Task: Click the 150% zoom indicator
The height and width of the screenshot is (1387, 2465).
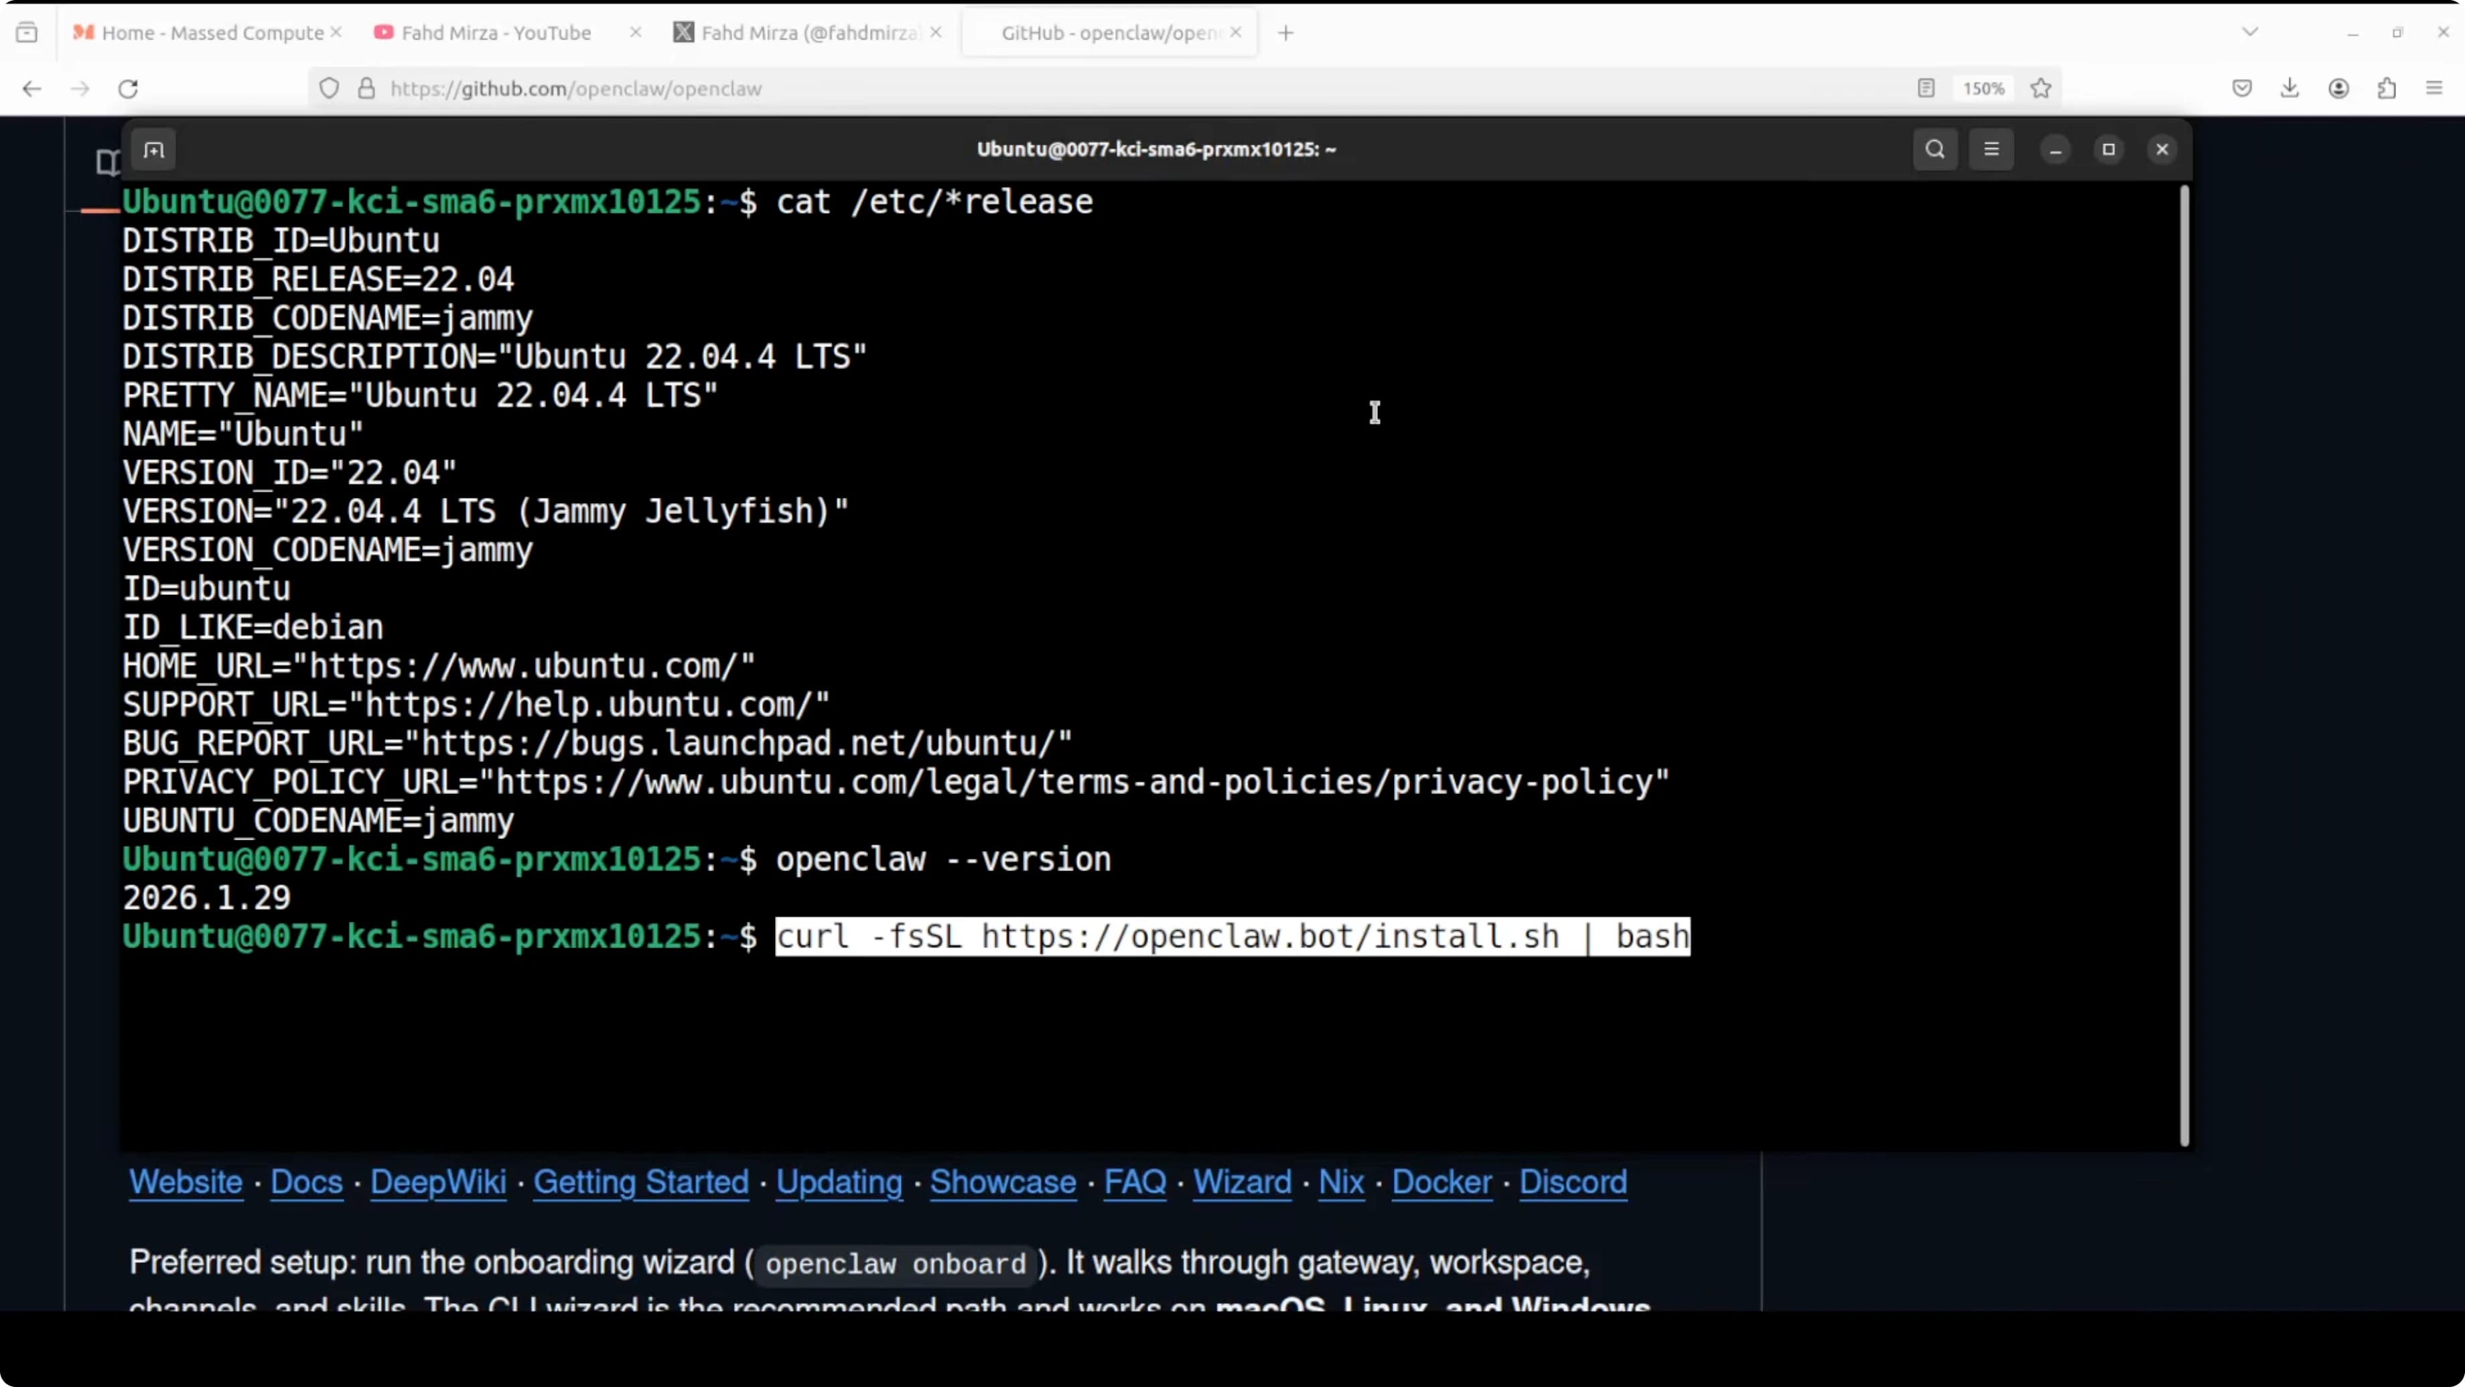Action: (x=1983, y=88)
